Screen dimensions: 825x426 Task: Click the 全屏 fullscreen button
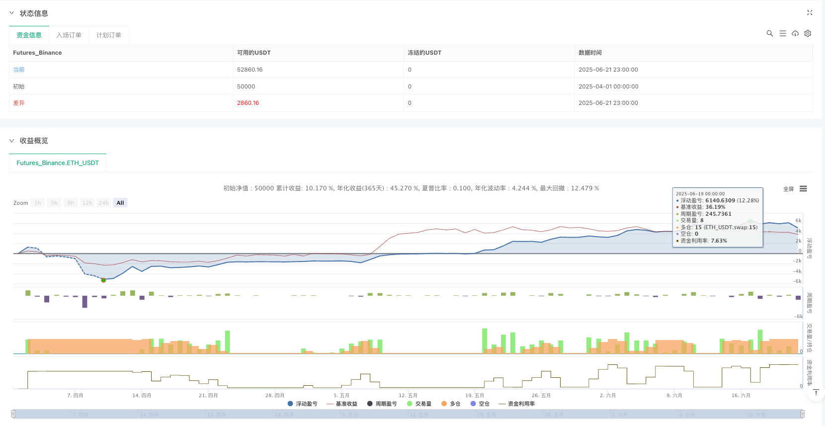pos(788,189)
